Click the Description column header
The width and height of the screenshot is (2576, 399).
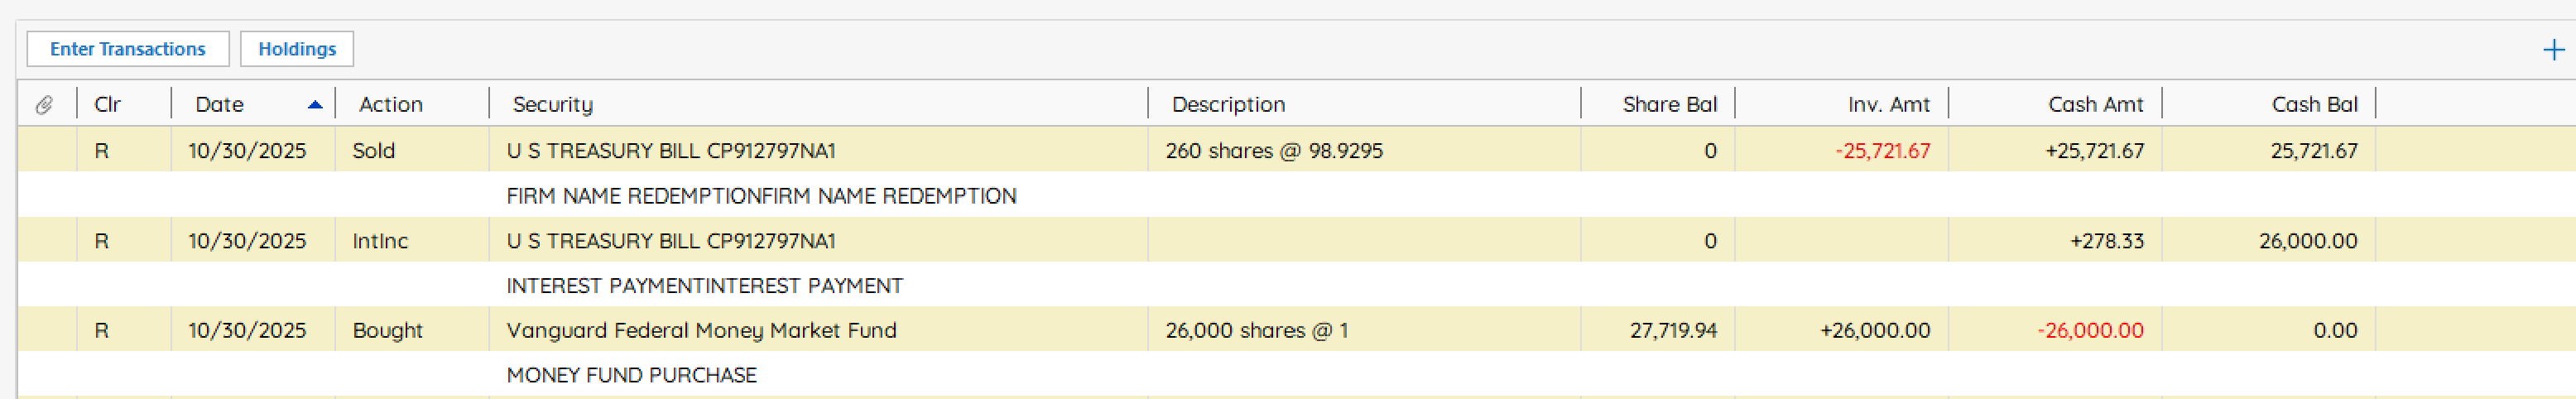click(x=1227, y=104)
